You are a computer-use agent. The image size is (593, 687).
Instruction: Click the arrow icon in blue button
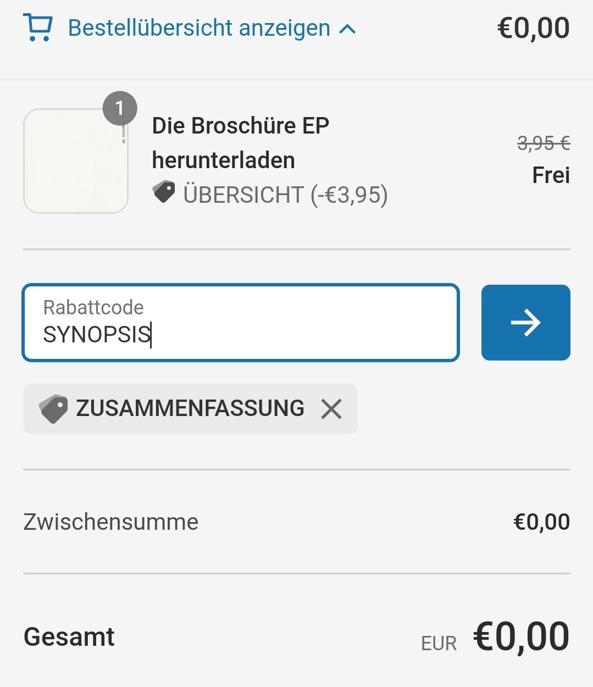(x=526, y=323)
